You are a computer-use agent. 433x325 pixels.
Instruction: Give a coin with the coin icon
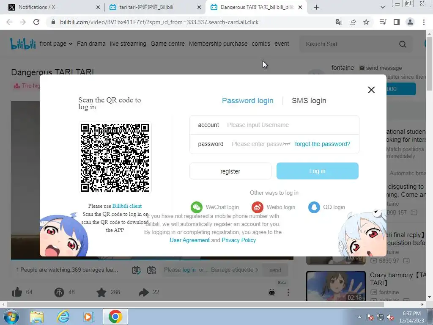pyautogui.click(x=59, y=292)
